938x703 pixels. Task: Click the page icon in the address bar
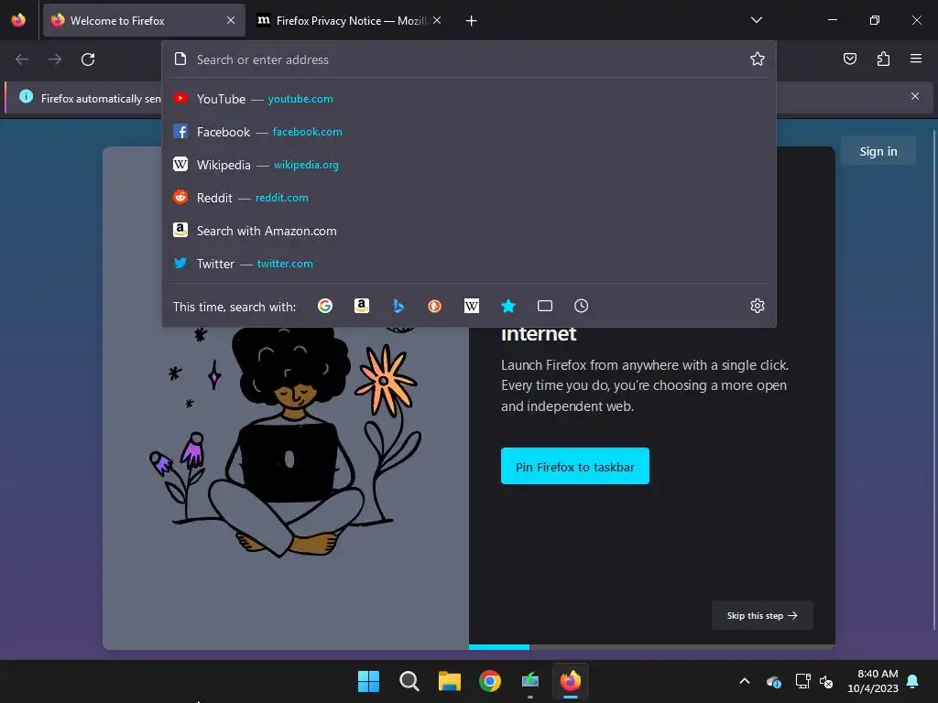pyautogui.click(x=180, y=59)
